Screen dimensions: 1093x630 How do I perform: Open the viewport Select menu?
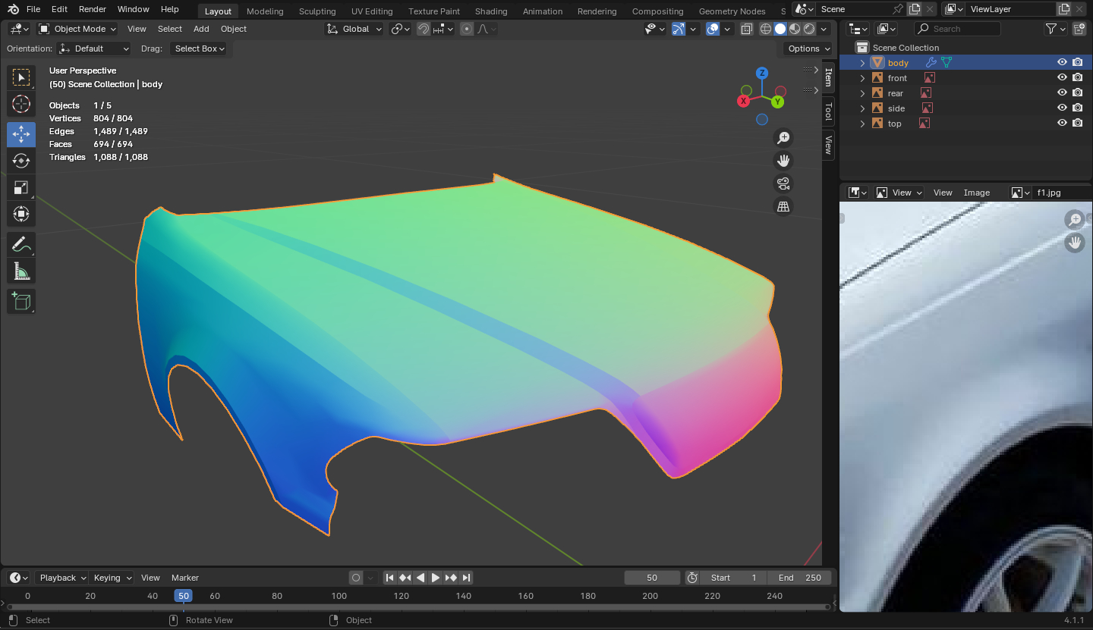tap(170, 29)
